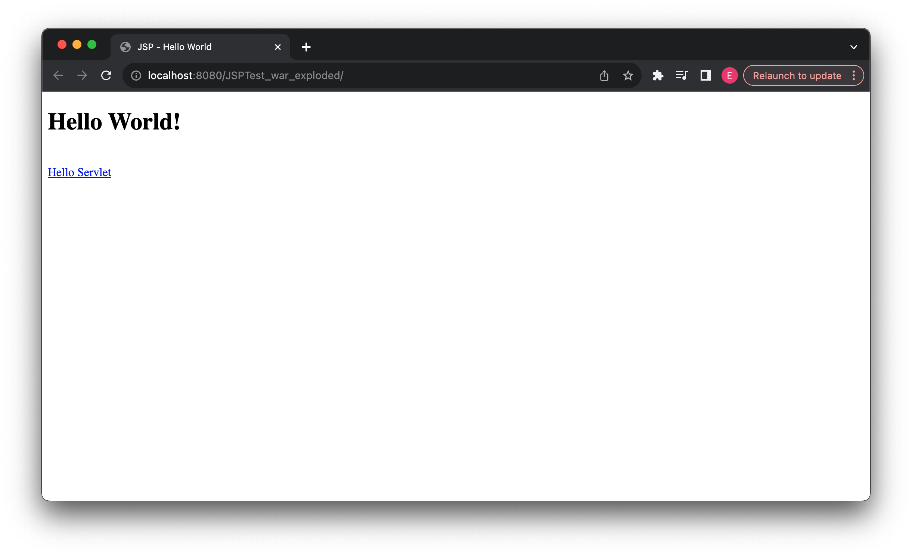The image size is (912, 556).
Task: Click the browser forward navigation arrow
Action: click(82, 75)
